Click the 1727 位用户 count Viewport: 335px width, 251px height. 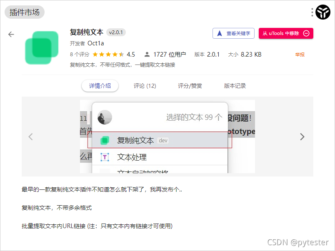170,55
